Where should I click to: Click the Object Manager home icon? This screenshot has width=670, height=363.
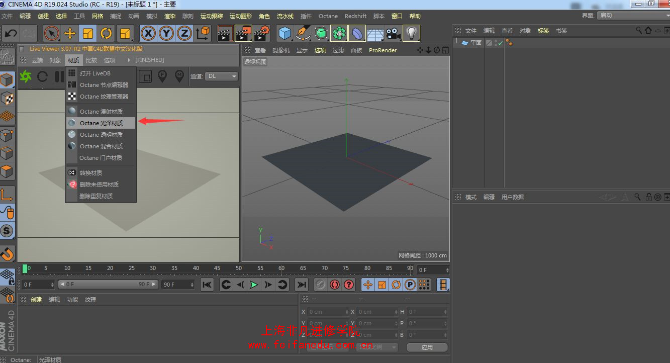(648, 31)
